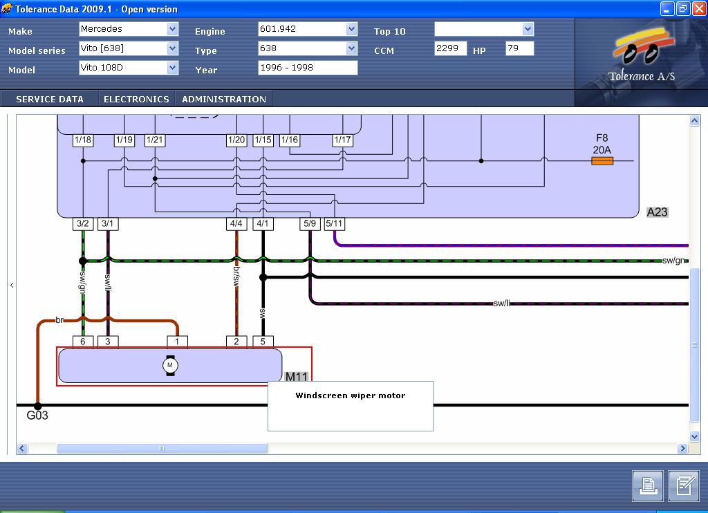Click the vertical scrollbar down arrow
The width and height of the screenshot is (708, 513).
[x=694, y=436]
